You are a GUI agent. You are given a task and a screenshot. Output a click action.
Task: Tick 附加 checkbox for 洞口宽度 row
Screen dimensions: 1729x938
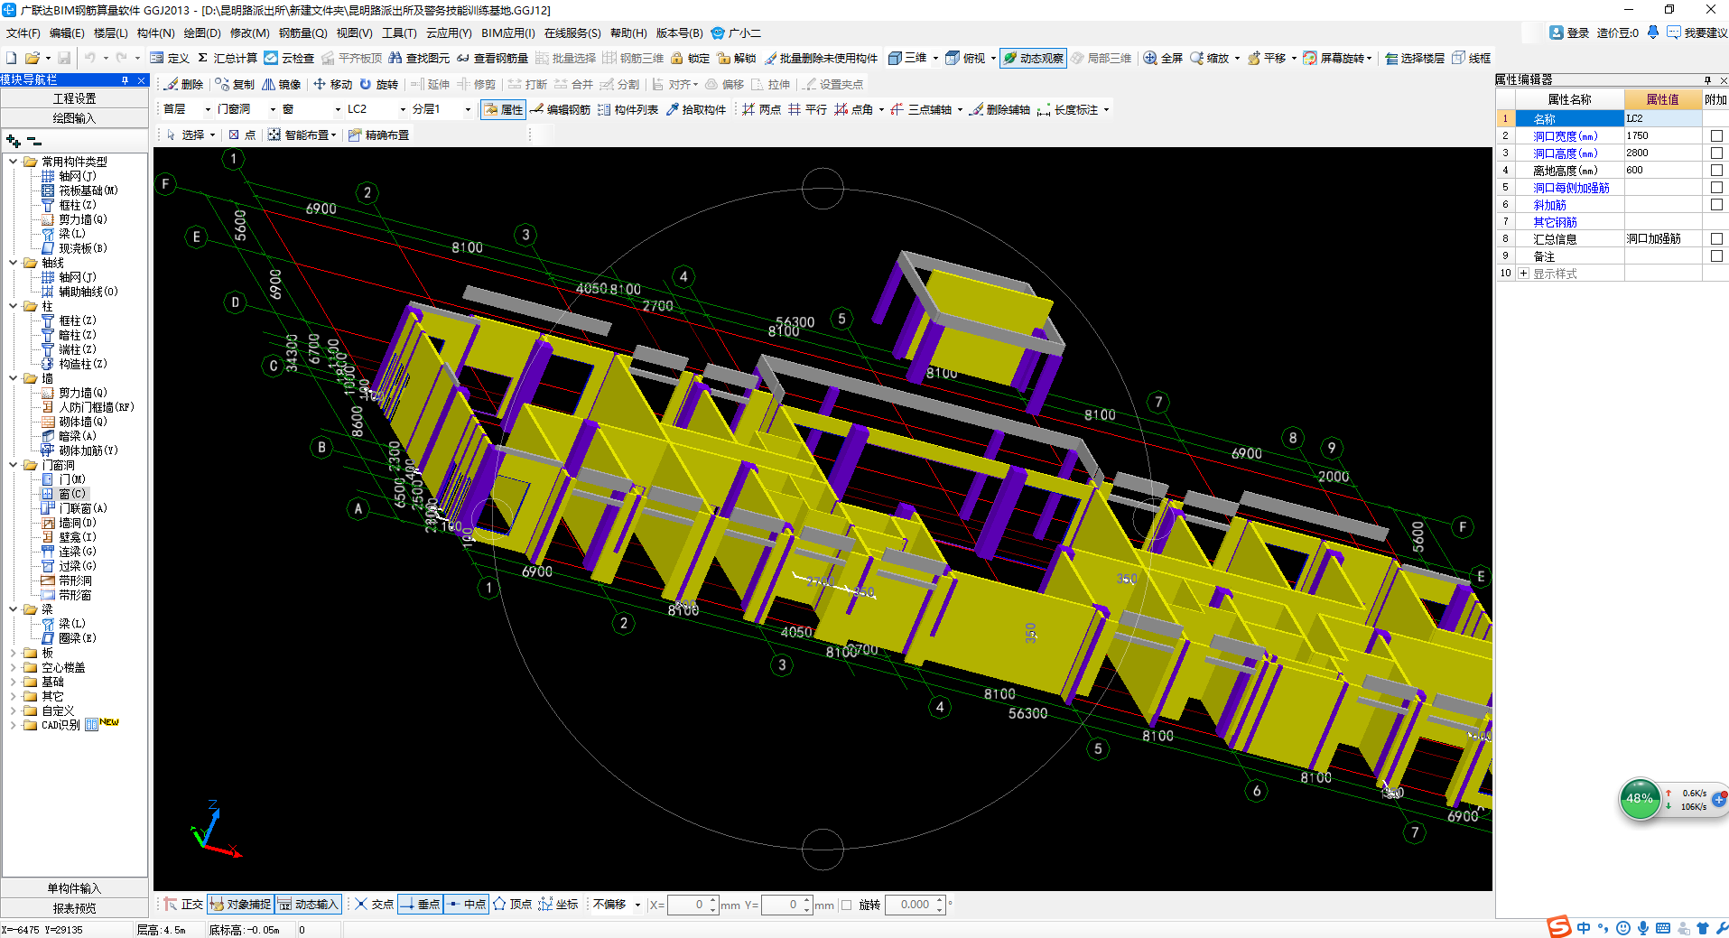(x=1716, y=135)
